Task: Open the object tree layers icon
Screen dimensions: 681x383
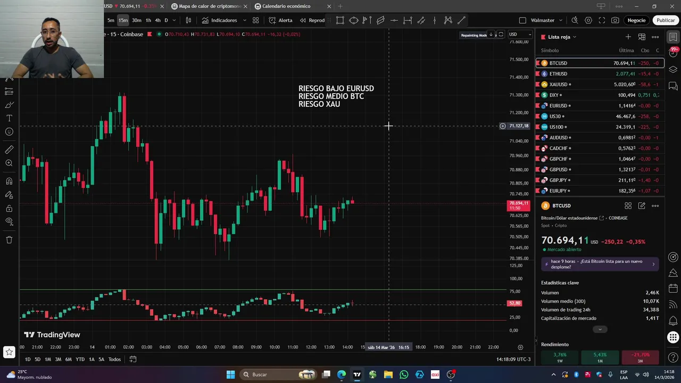Action: 673,70
